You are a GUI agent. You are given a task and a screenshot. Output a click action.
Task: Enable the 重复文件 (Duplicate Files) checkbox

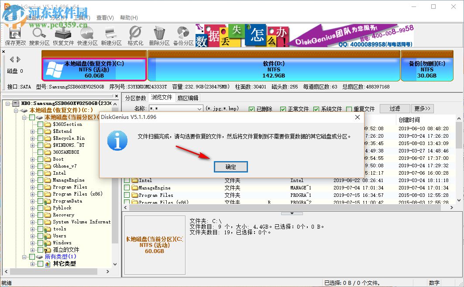click(x=349, y=108)
